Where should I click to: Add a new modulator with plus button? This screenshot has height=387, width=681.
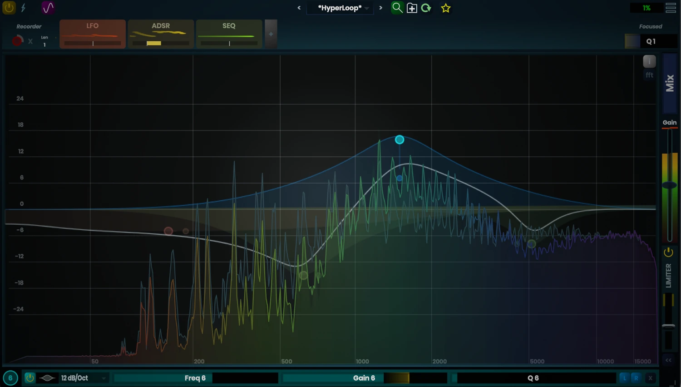tap(271, 34)
